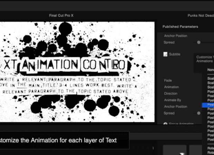This screenshot has height=155, width=214.
Task: Click the Customize Animations tooltip
Action: (204, 63)
